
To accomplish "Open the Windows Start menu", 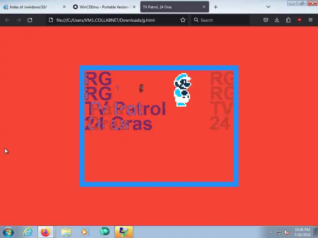I will tap(8, 232).
